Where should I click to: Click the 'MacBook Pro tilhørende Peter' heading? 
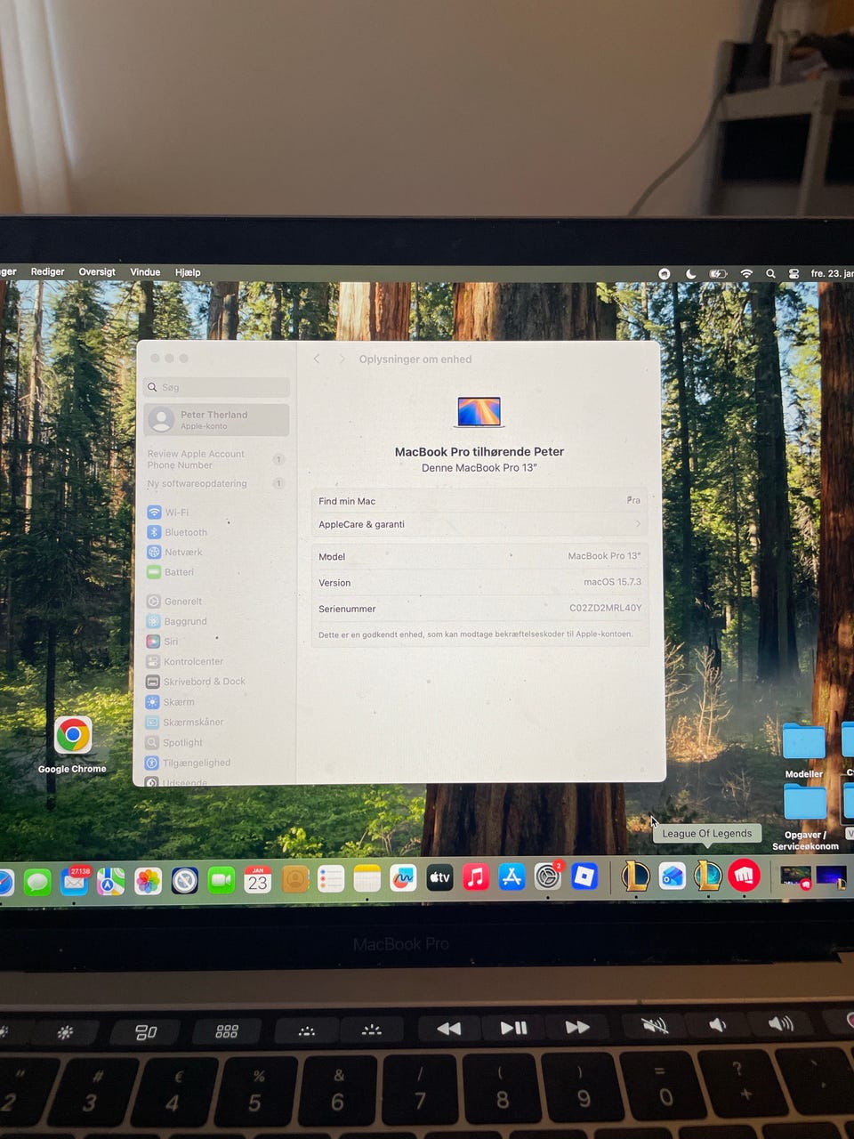pyautogui.click(x=479, y=452)
